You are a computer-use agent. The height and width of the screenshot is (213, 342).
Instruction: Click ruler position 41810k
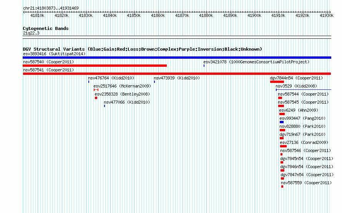click(37, 15)
